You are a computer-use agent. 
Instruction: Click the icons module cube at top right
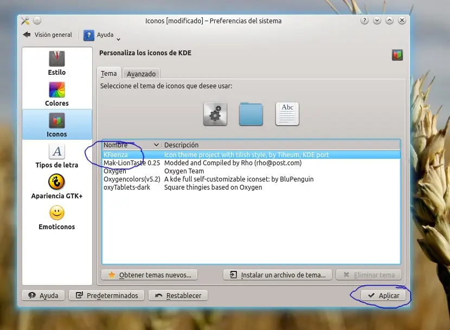click(x=397, y=55)
